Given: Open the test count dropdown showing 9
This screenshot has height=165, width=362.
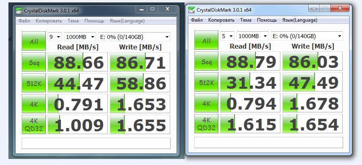Looking at the screenshot, I should coord(55,37).
